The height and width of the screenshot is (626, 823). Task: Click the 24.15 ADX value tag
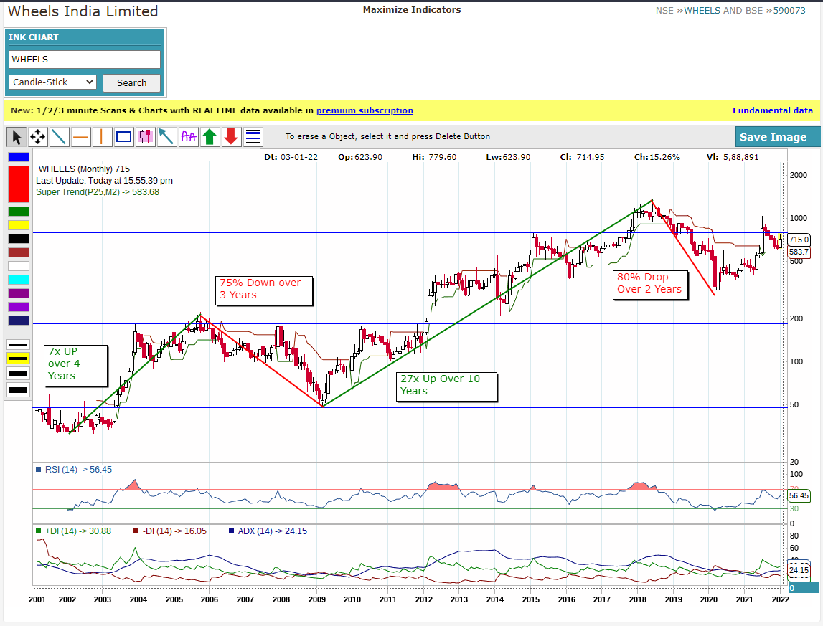pos(799,570)
